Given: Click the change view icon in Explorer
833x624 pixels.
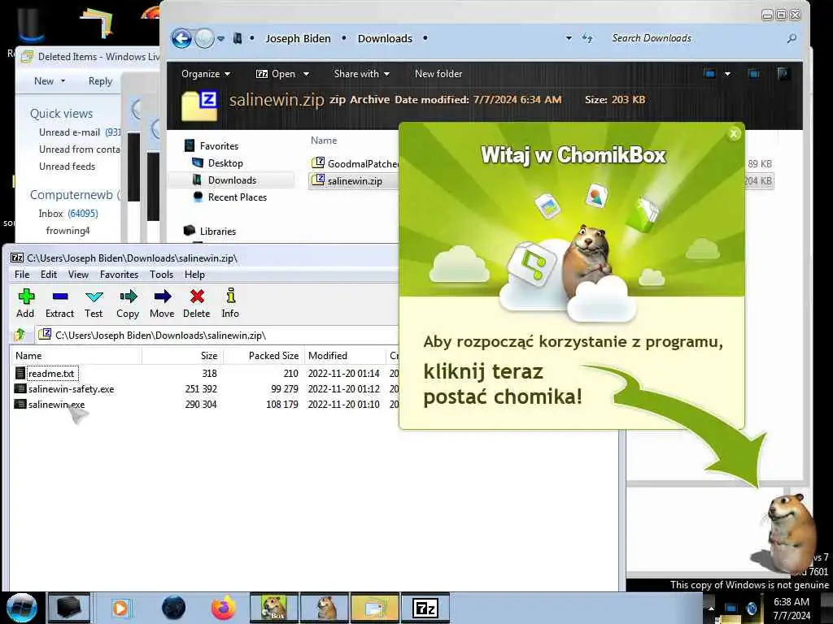Looking at the screenshot, I should [709, 74].
